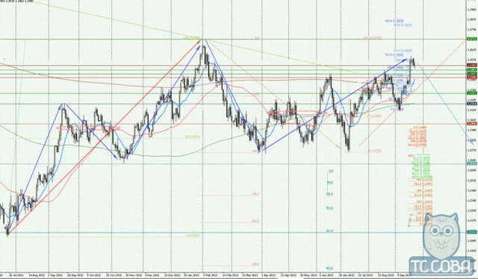Click the teal price tag near axis bottom
The width and height of the screenshot is (478, 279).
pyautogui.click(x=471, y=233)
